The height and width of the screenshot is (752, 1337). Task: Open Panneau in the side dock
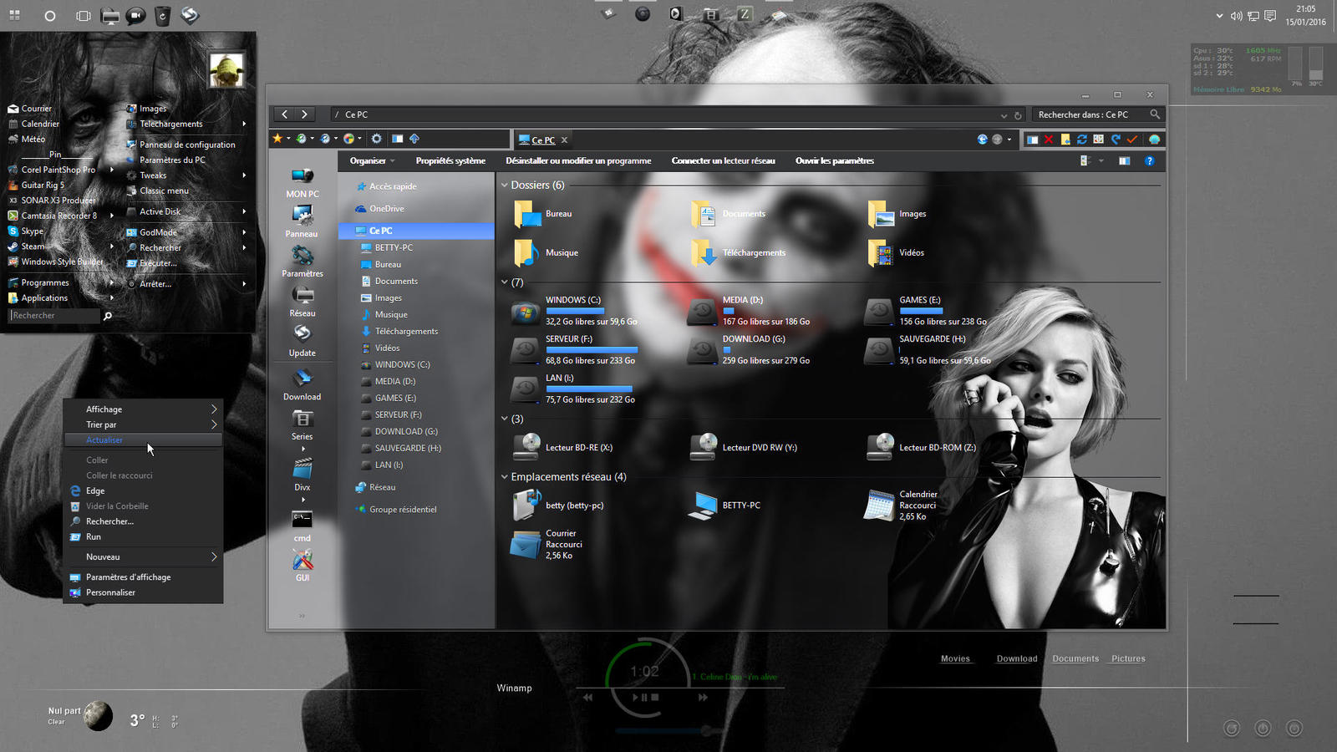click(x=302, y=221)
